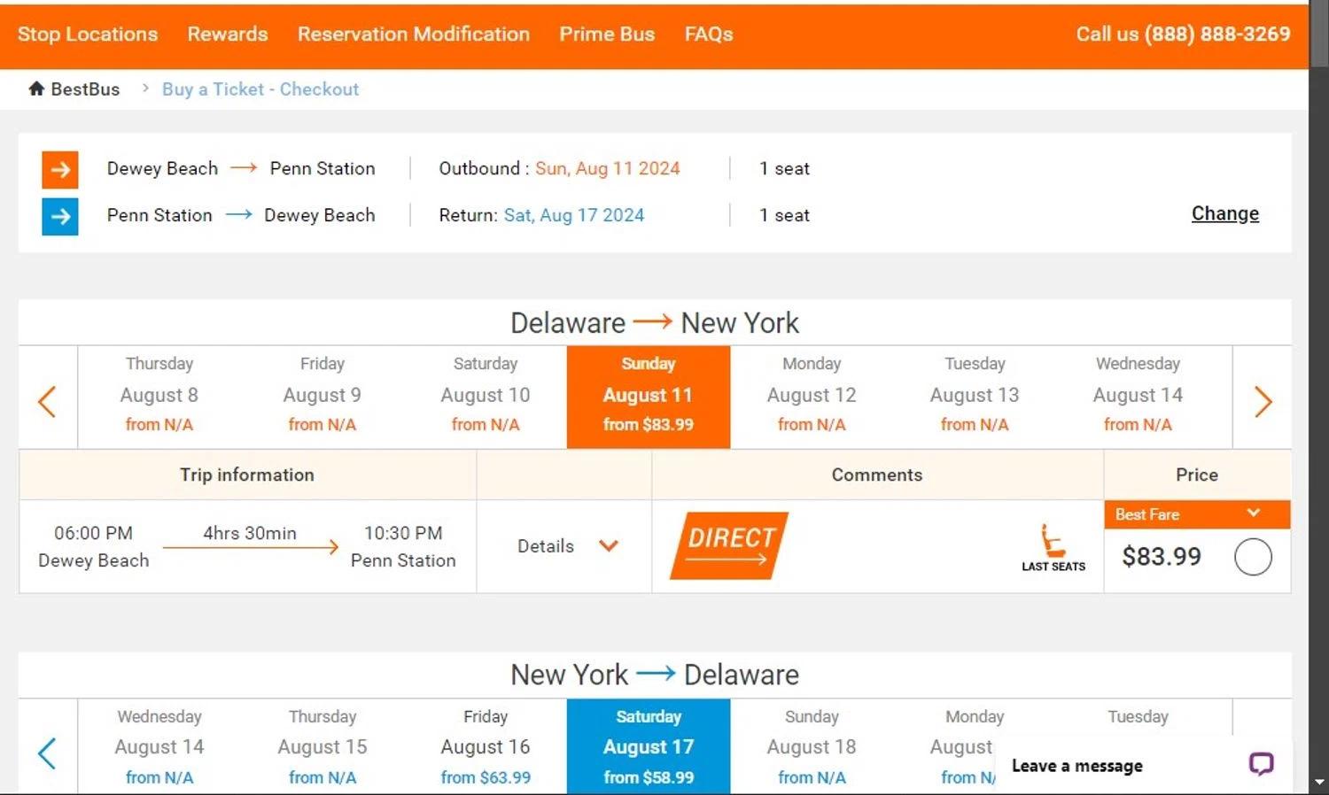Open Stop Locations menu
Screen dimensions: 1329x795
tap(88, 34)
